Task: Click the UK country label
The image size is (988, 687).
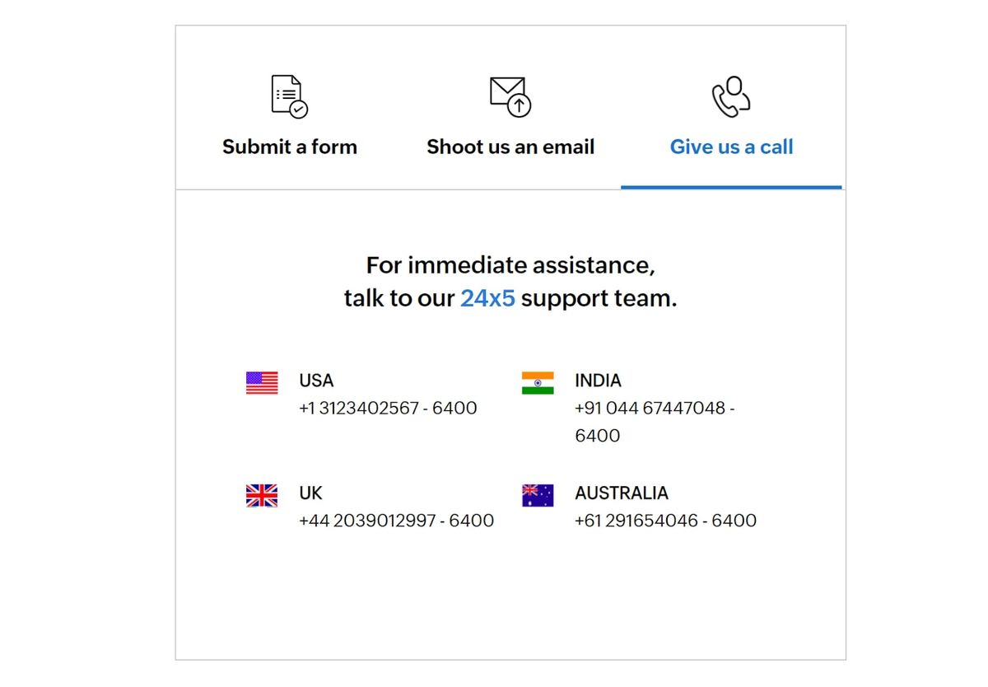Action: (310, 493)
